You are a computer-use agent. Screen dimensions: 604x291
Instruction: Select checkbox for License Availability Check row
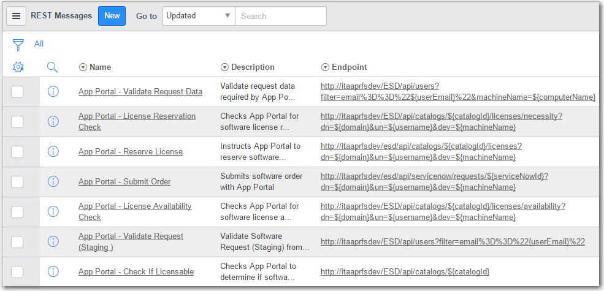pos(17,212)
